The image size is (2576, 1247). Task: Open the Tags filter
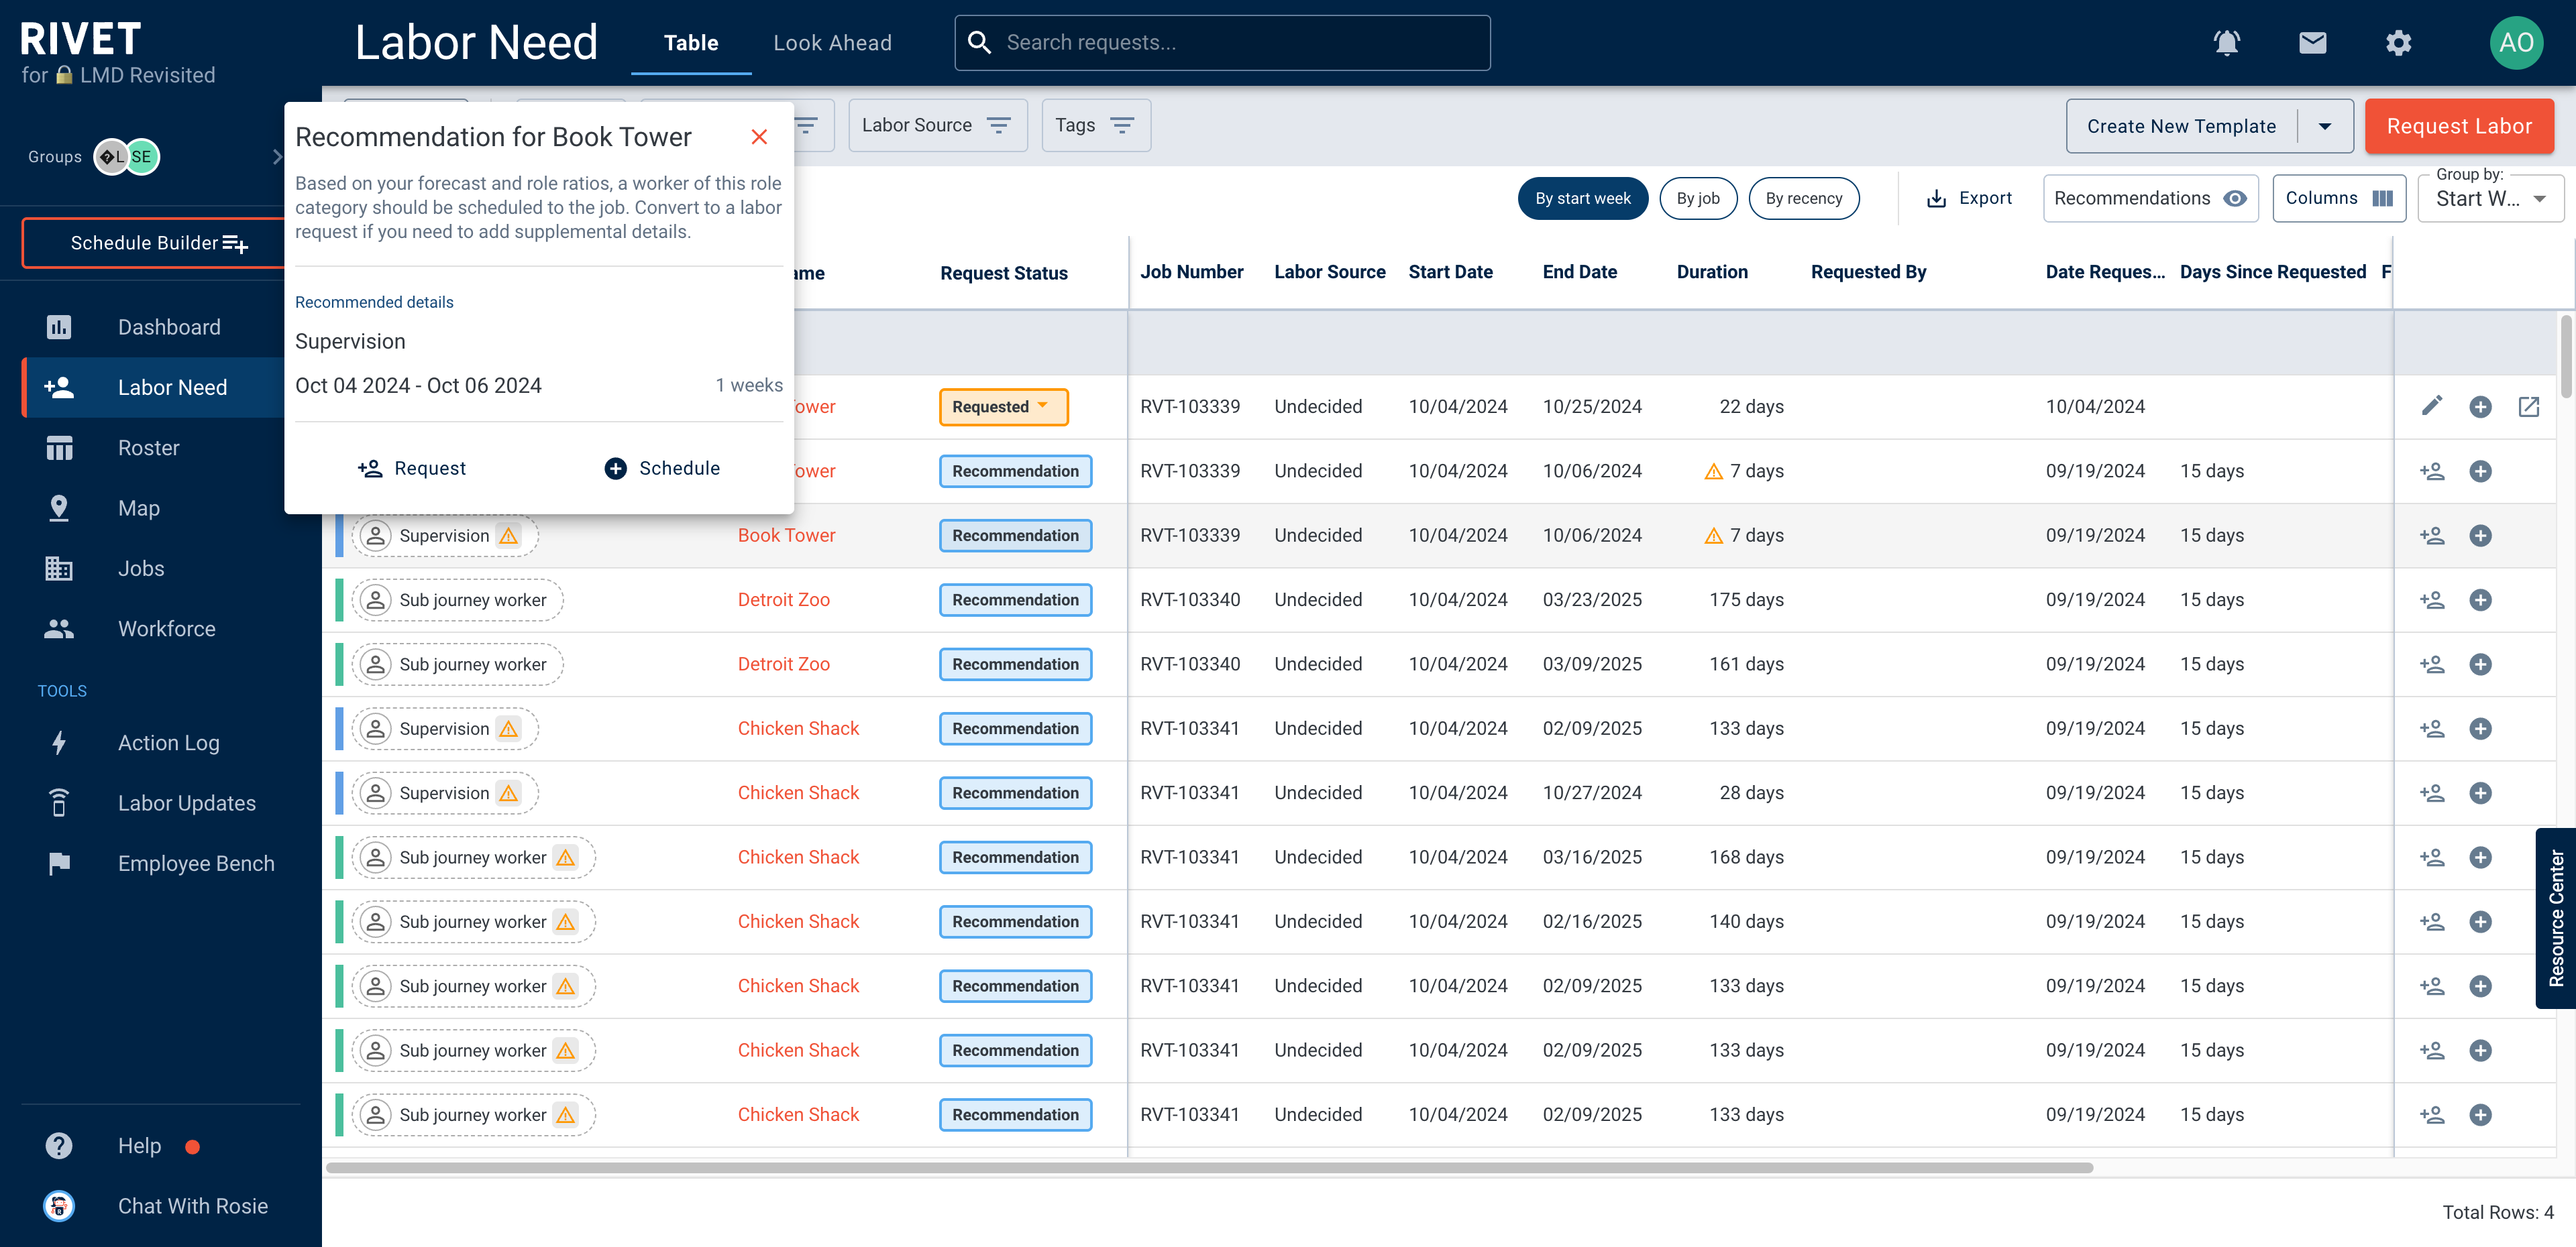[x=1095, y=125]
